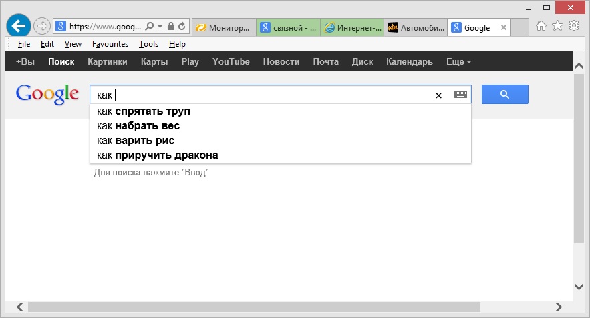The height and width of the screenshot is (318, 590).
Task: Open Календарь
Action: coord(410,61)
